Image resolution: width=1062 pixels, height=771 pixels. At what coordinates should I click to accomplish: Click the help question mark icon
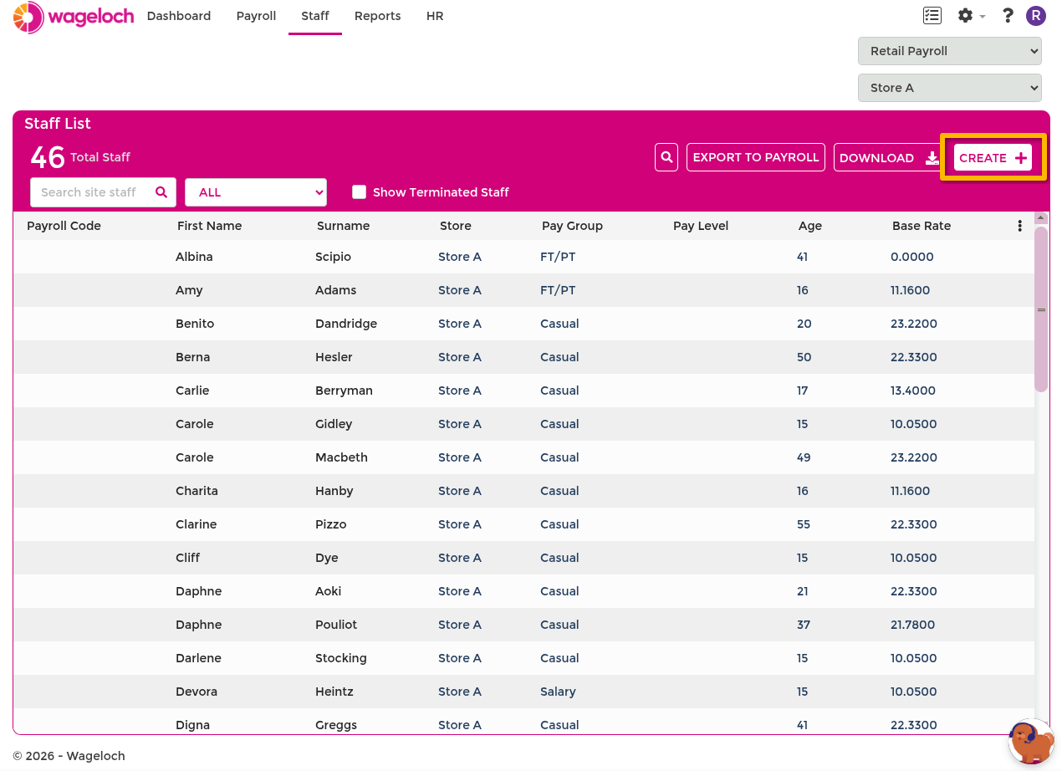pyautogui.click(x=1008, y=15)
